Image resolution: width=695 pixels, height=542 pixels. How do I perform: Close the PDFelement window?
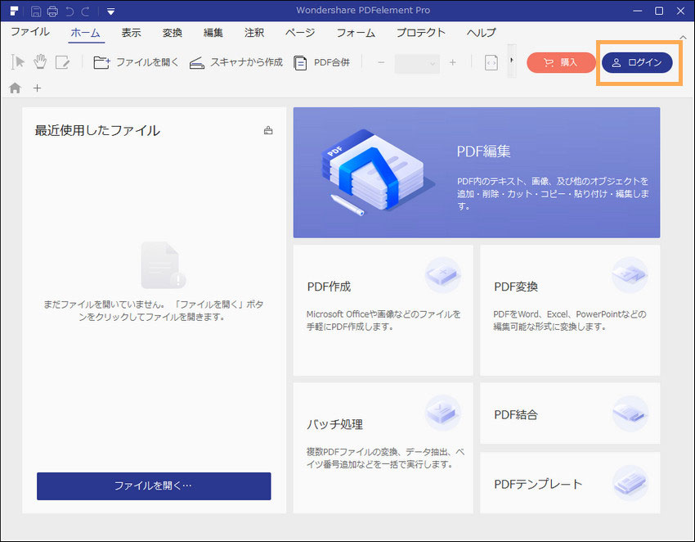(x=681, y=11)
